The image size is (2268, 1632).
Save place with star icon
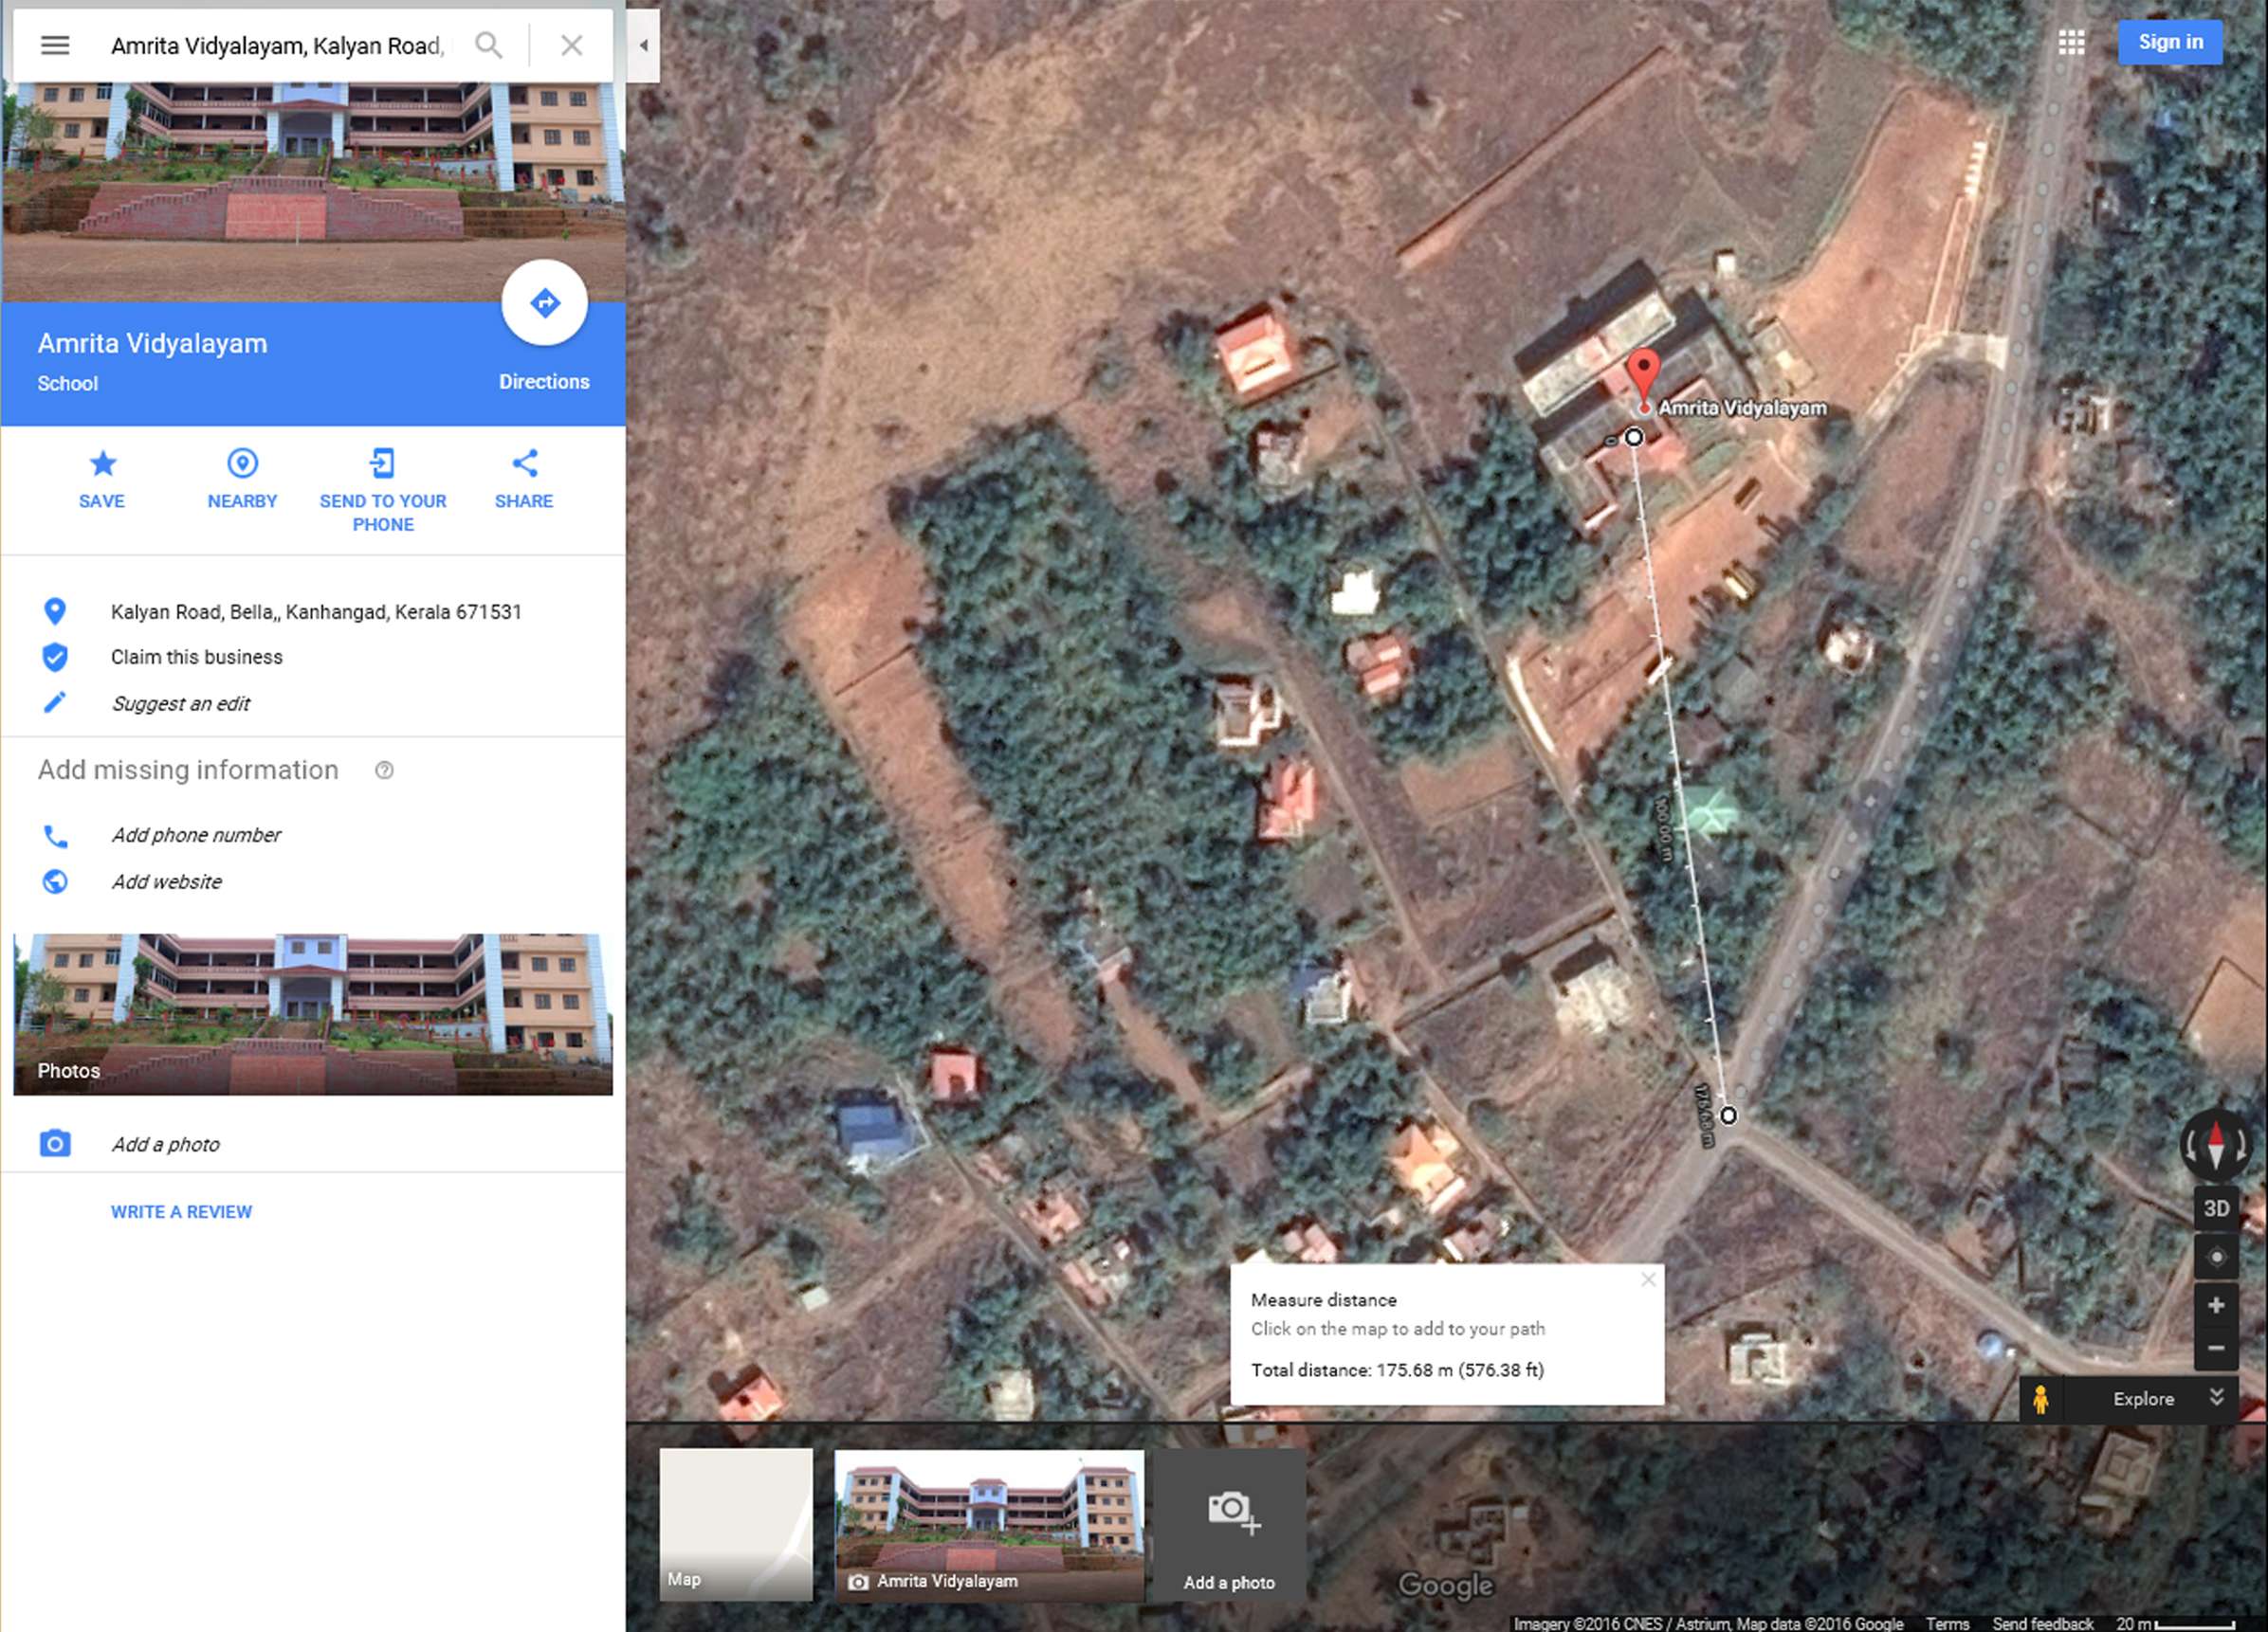[x=102, y=462]
